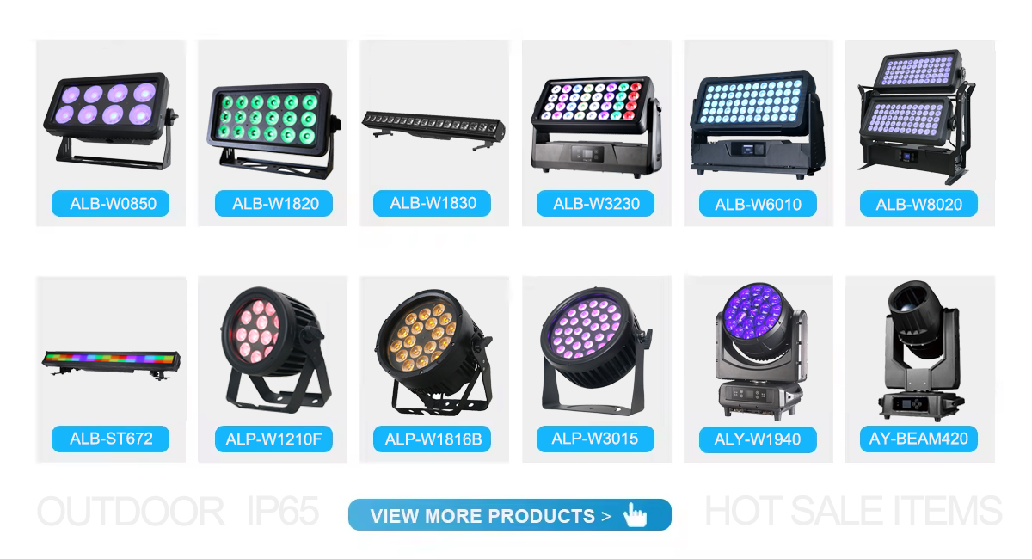Click the ALB-W3230 multicolor wash light image

[595, 123]
